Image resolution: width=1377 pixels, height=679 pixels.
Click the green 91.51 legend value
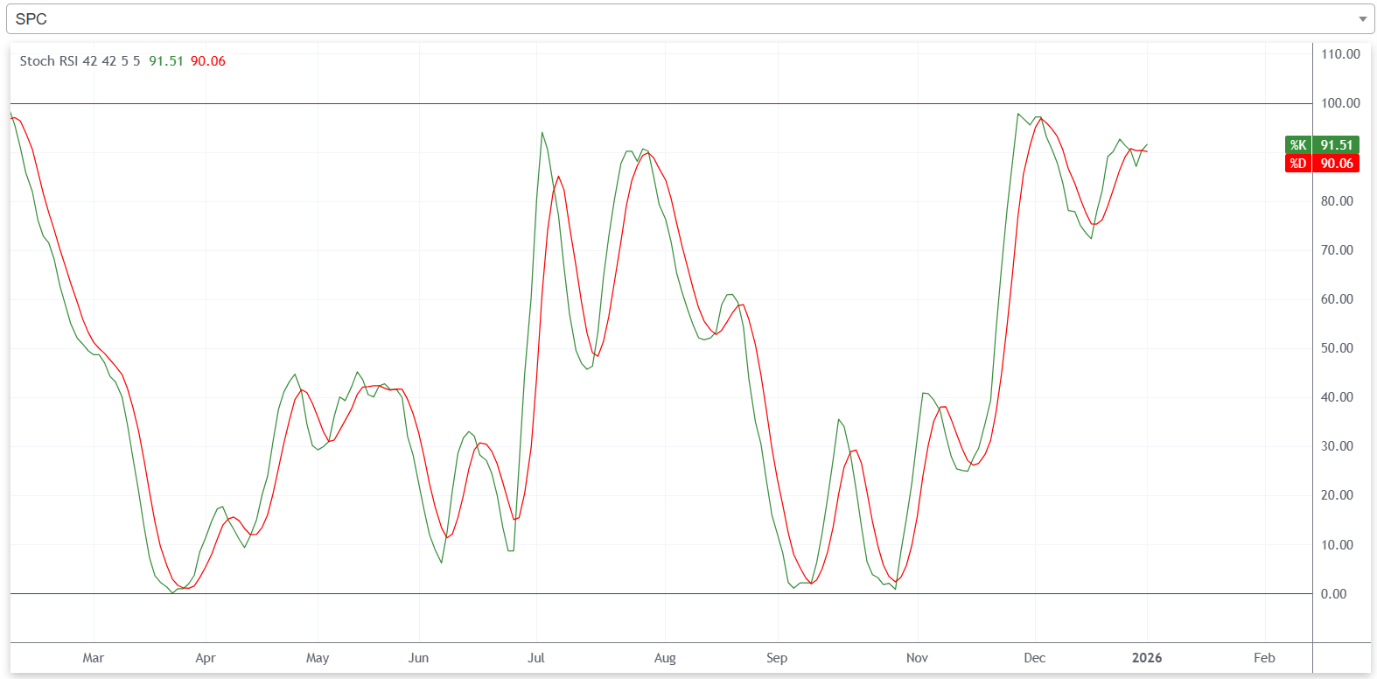pos(166,61)
